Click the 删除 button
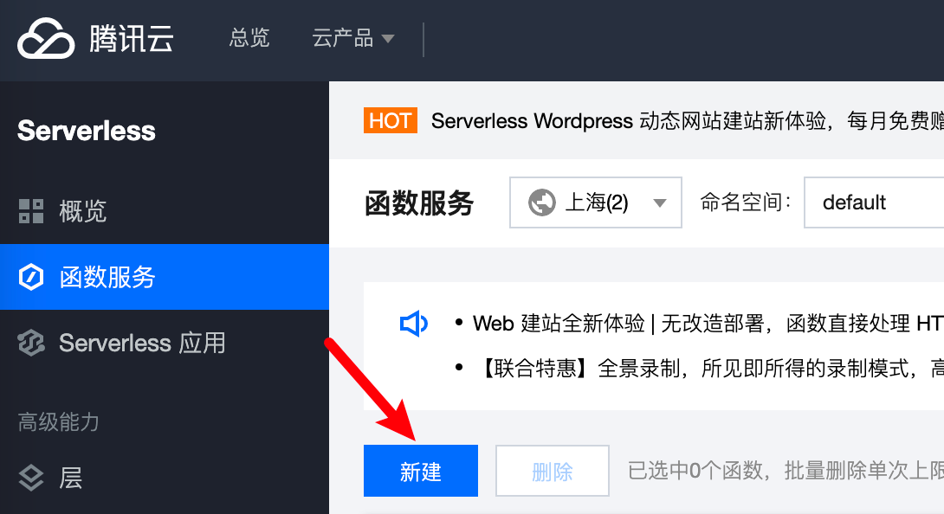This screenshot has width=944, height=514. (x=552, y=471)
